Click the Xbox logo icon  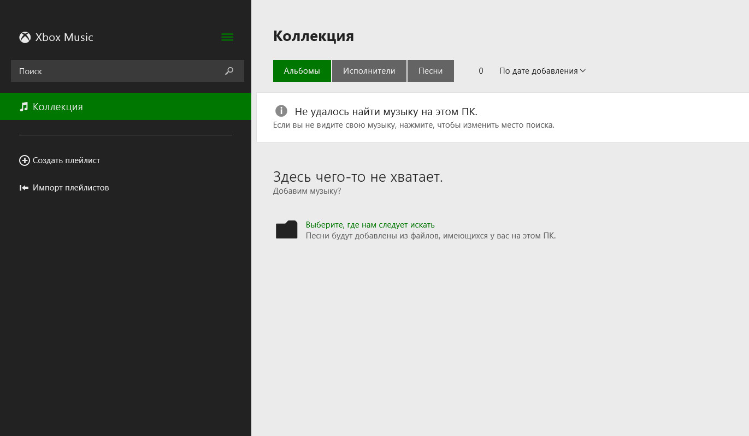point(25,37)
